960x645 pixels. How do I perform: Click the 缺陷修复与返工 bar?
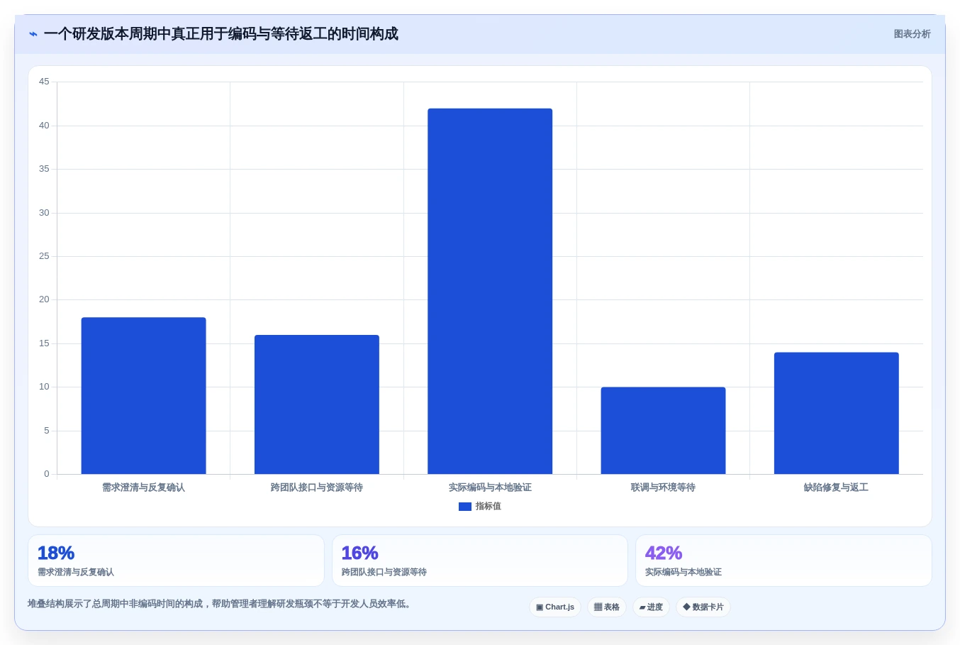[837, 413]
